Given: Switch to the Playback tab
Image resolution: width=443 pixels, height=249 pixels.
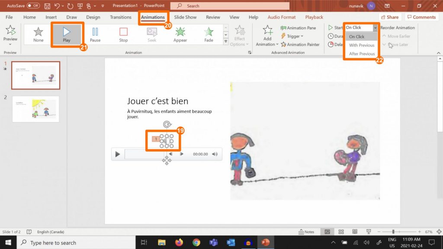Looking at the screenshot, I should tap(314, 17).
